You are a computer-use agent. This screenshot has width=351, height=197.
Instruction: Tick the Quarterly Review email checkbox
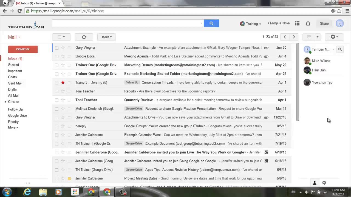pos(56,100)
